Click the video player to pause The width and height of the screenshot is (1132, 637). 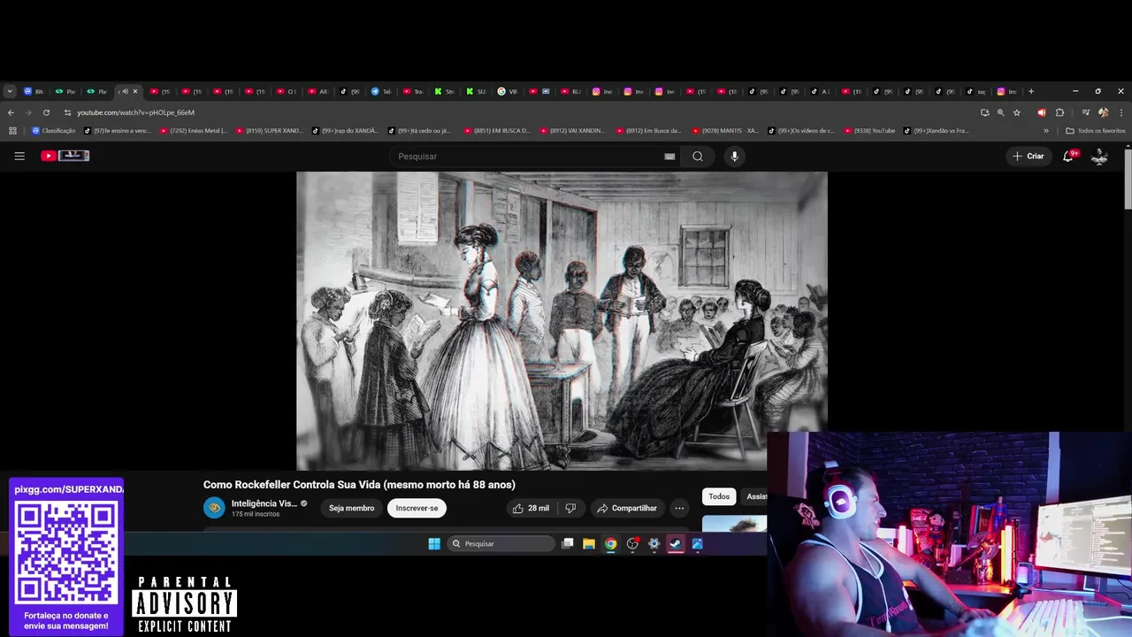pyautogui.click(x=562, y=320)
